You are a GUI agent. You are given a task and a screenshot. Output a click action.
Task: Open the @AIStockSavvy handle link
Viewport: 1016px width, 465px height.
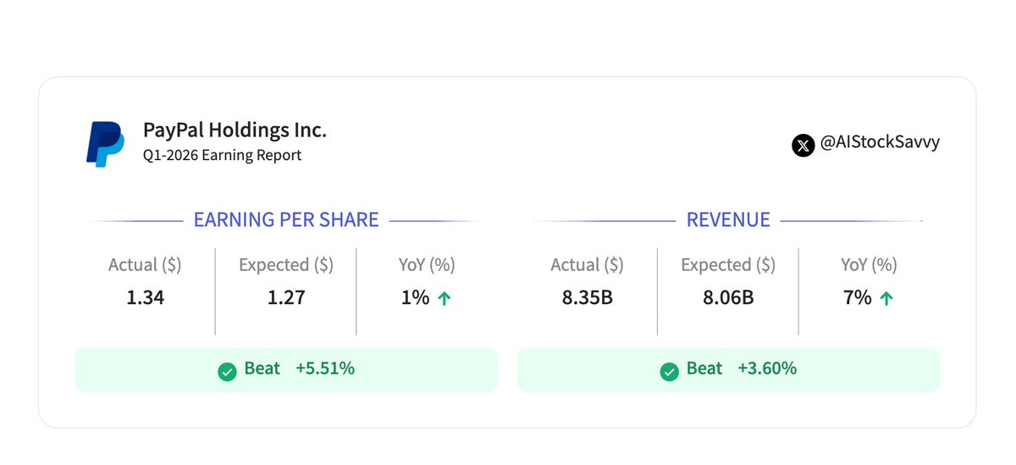(x=880, y=143)
